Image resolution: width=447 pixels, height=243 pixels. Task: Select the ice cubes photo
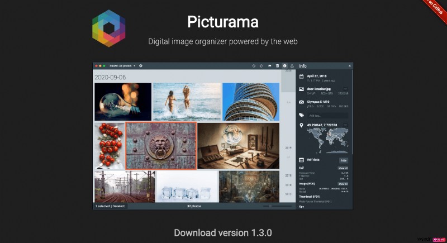[x=187, y=187]
